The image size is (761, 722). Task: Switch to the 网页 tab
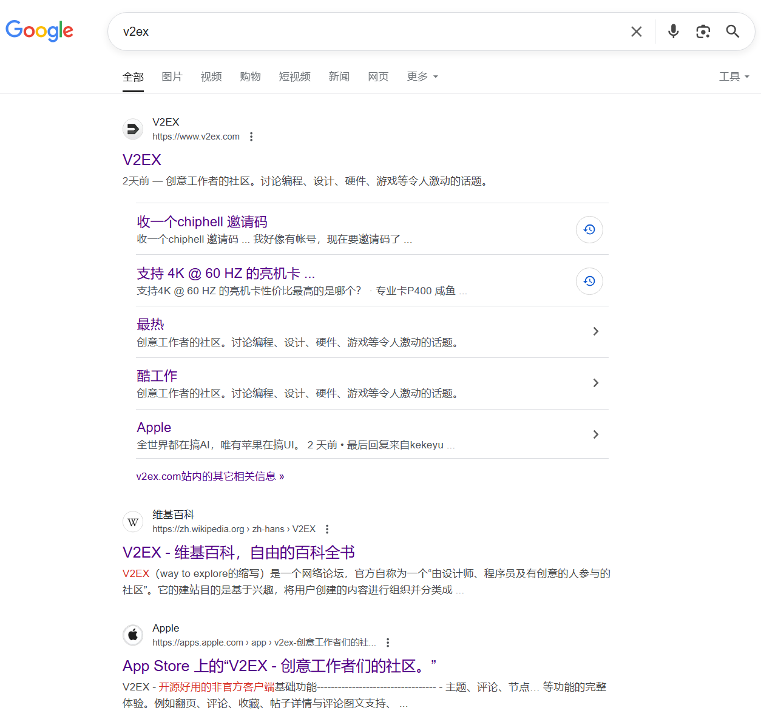(x=378, y=76)
